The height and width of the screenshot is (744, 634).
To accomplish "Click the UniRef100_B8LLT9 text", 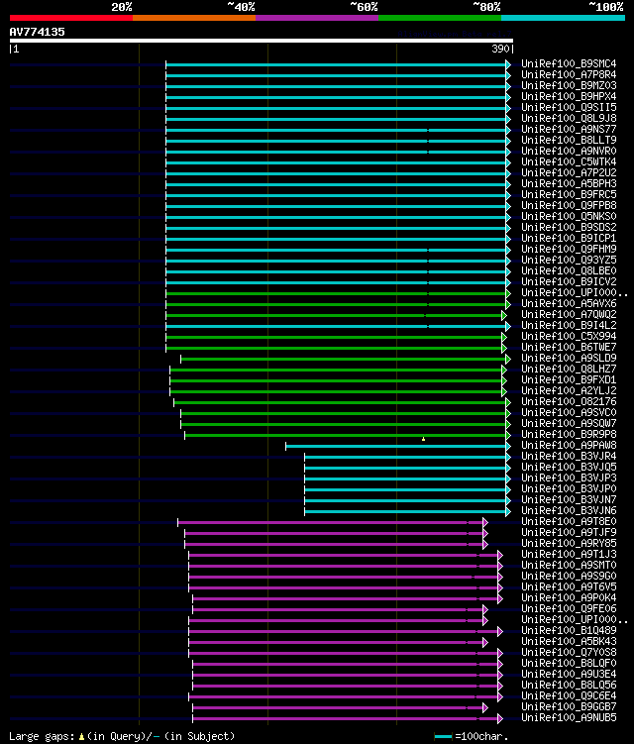I will pyautogui.click(x=569, y=140).
